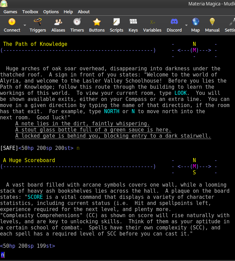This screenshot has height=261, width=235.
Task: Open the Variables editor
Action: (x=152, y=22)
